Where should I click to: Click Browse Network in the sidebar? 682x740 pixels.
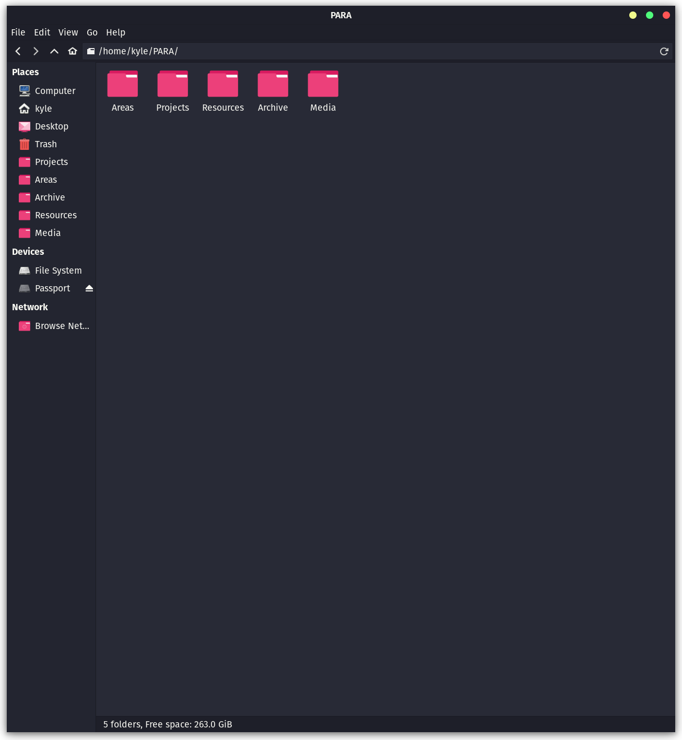pyautogui.click(x=62, y=326)
